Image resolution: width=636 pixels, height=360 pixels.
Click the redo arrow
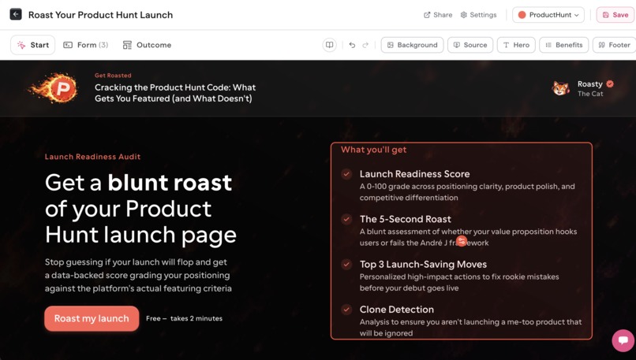pos(365,45)
